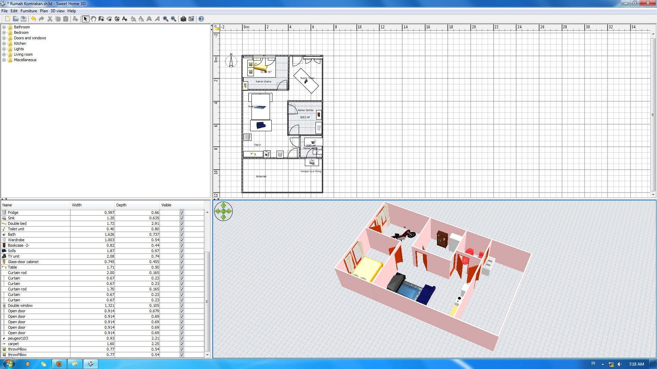Toggle italic text style icon
The image size is (657, 369).
click(x=157, y=19)
